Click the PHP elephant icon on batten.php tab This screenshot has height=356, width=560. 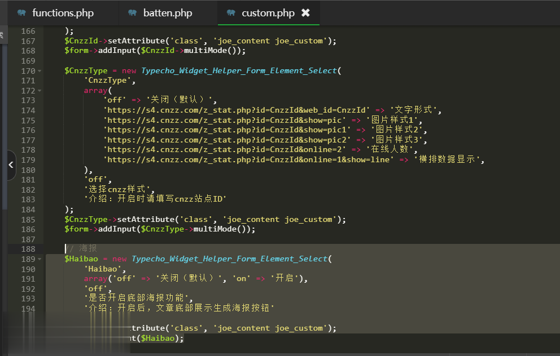(x=133, y=13)
